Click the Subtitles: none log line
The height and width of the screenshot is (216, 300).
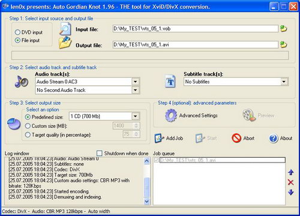tap(46, 164)
